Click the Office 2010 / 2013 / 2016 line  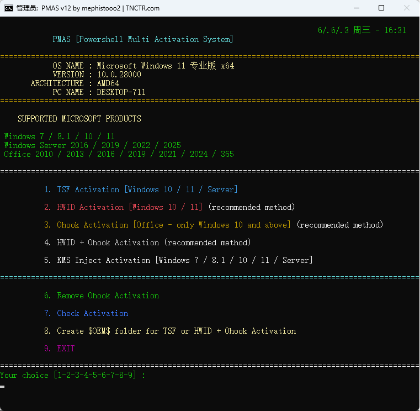119,154
